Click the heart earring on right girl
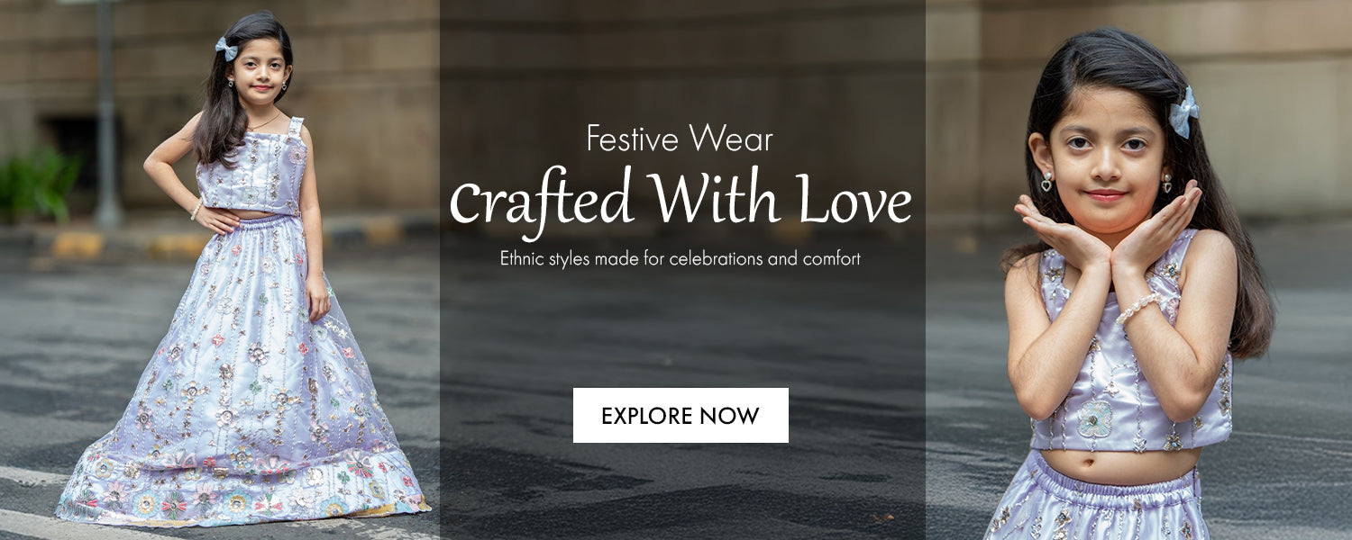The height and width of the screenshot is (540, 1352). 1046,181
